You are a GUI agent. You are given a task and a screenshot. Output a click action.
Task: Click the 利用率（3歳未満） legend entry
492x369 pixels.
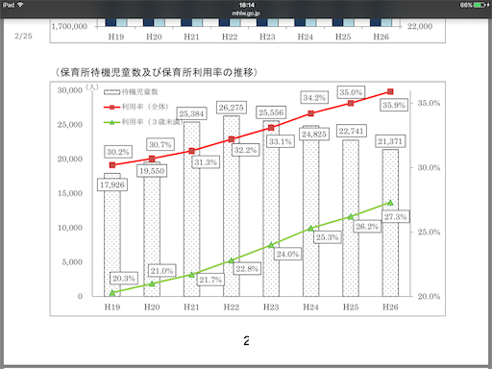pyautogui.click(x=143, y=122)
